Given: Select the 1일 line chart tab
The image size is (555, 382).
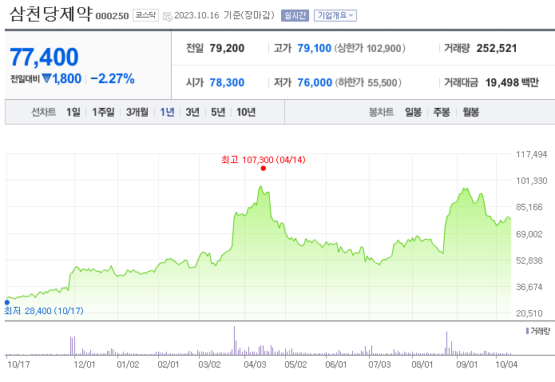Looking at the screenshot, I should (73, 113).
